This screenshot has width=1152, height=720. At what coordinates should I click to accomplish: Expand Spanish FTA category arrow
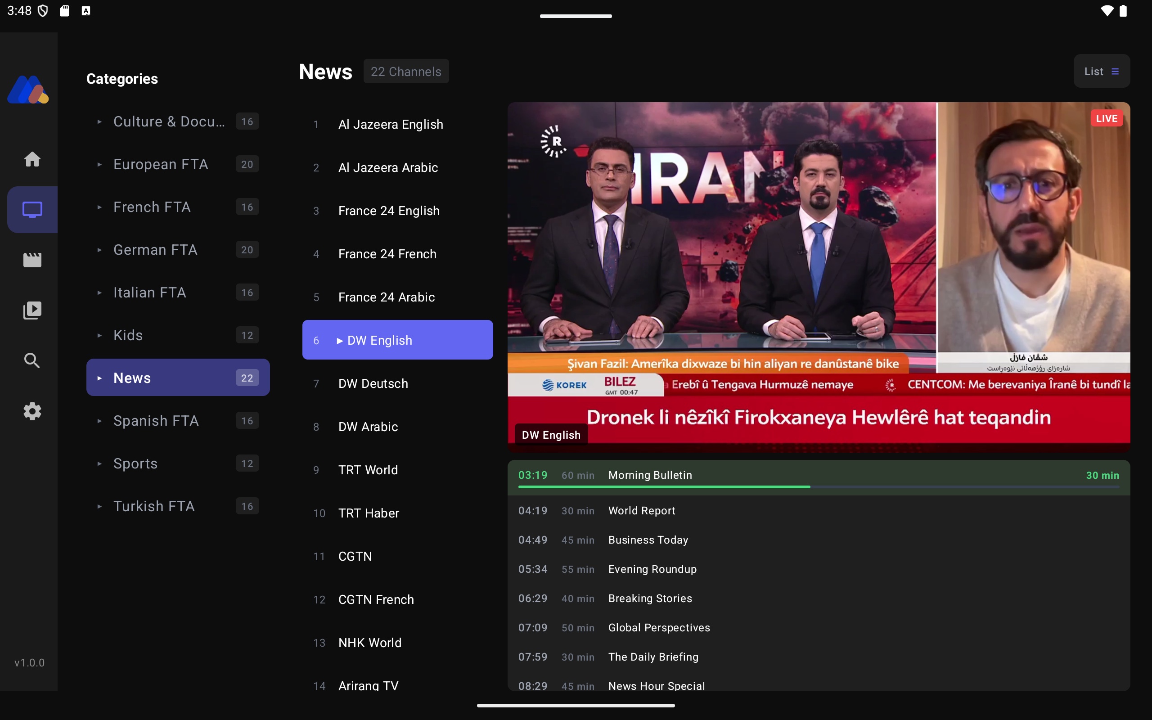99,421
